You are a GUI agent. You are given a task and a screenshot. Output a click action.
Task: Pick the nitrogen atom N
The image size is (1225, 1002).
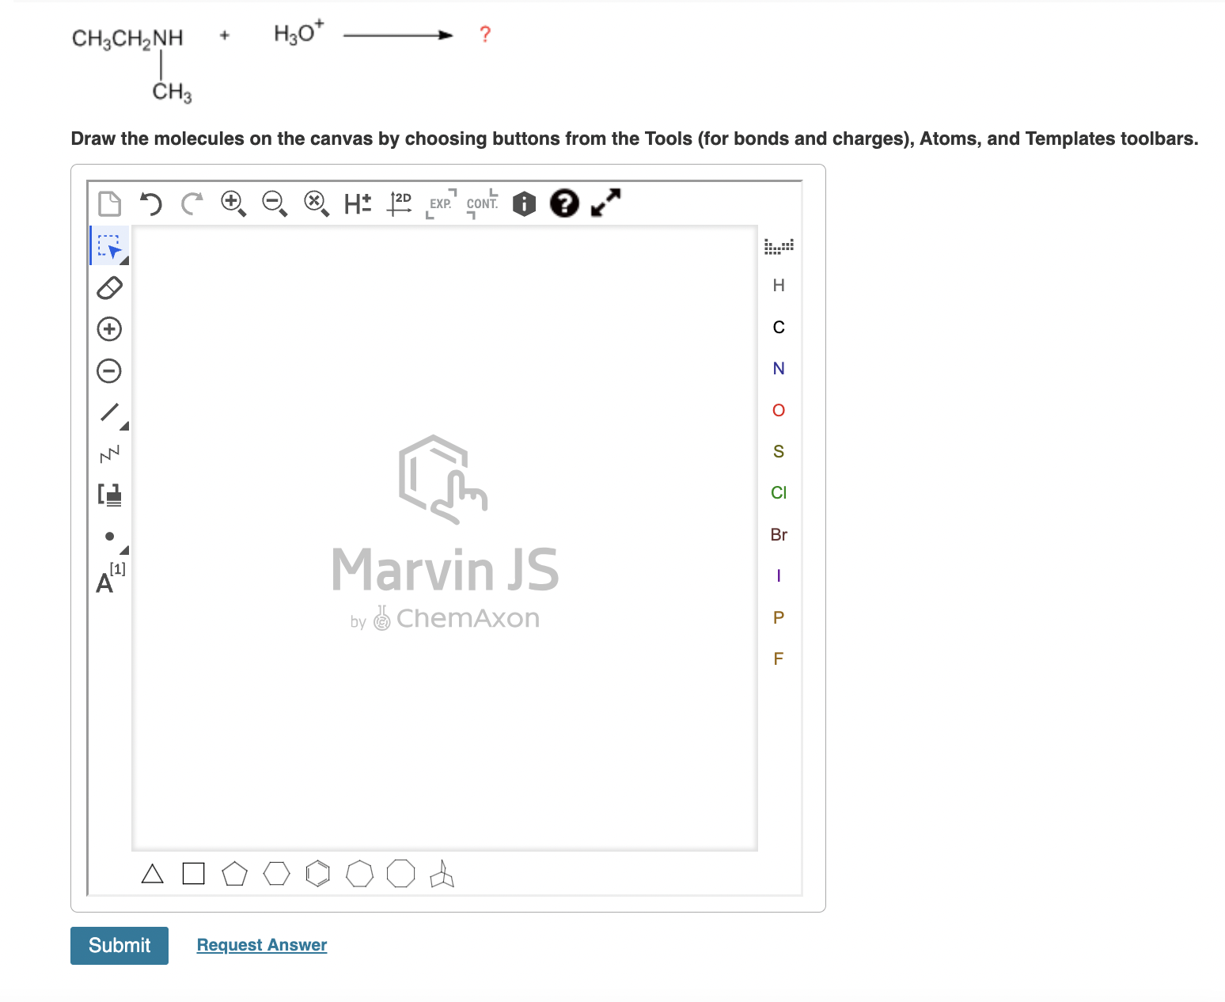779,369
